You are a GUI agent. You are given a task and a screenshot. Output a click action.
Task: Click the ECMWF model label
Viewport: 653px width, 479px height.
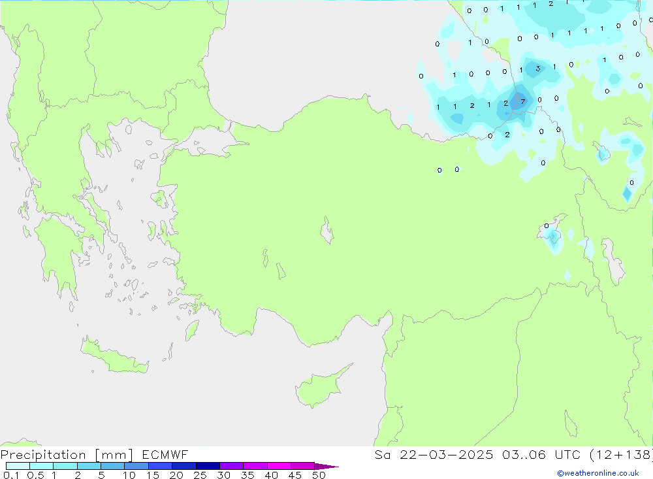(x=165, y=454)
